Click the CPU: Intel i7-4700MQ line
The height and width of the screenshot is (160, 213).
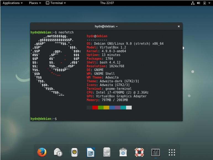point(118,92)
